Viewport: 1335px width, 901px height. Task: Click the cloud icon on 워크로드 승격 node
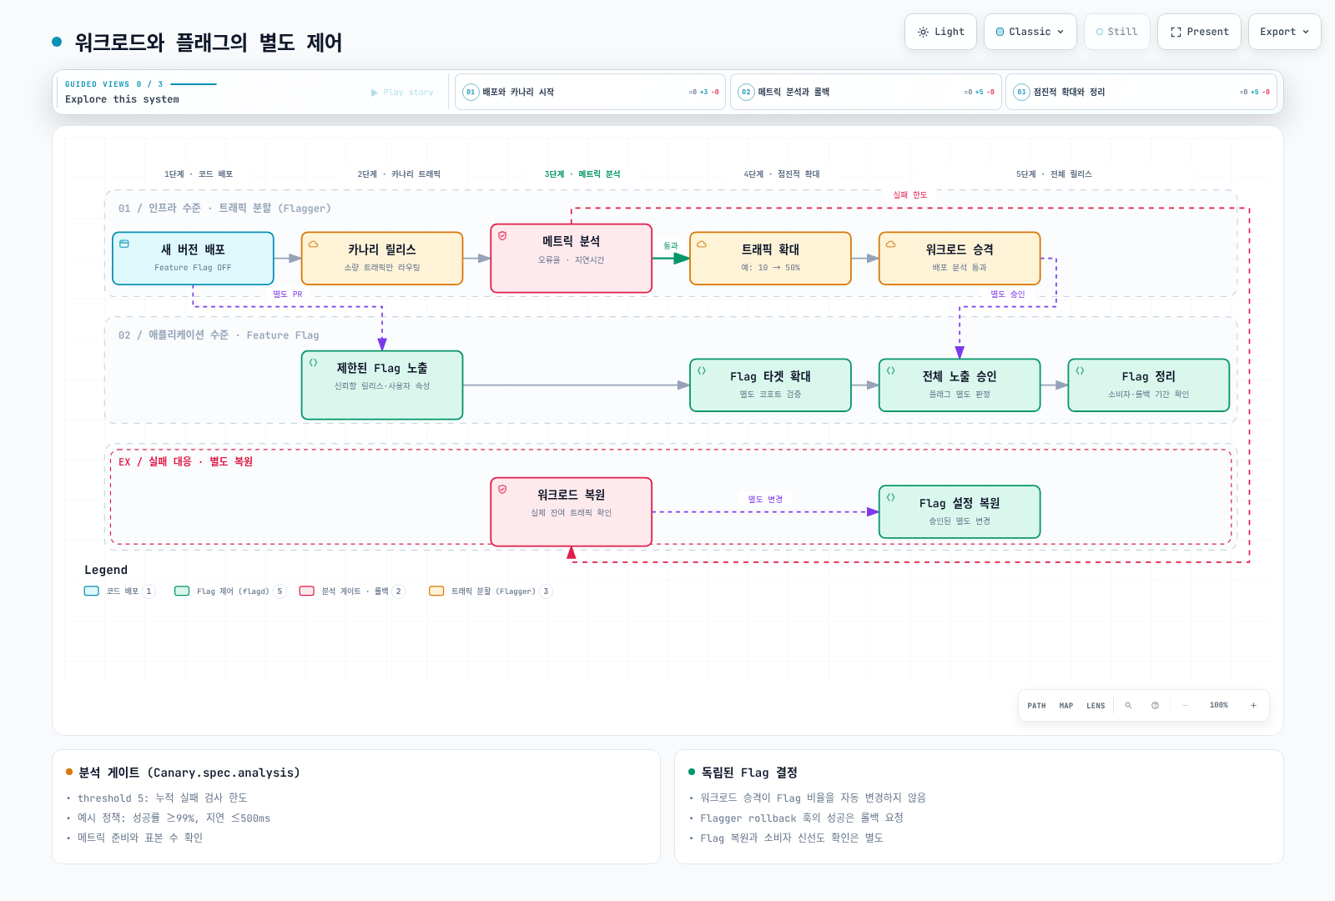891,244
